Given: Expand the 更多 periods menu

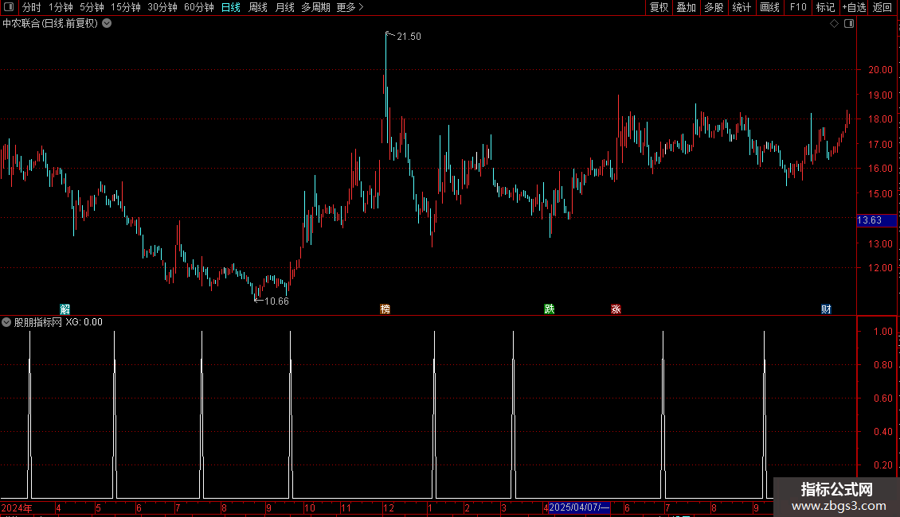Looking at the screenshot, I should [350, 7].
